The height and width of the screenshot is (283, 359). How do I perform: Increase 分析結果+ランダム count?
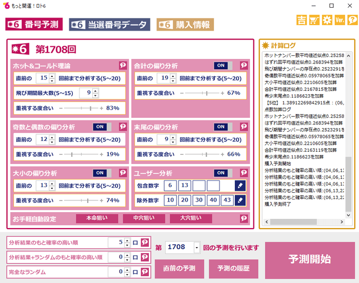pos(127,255)
